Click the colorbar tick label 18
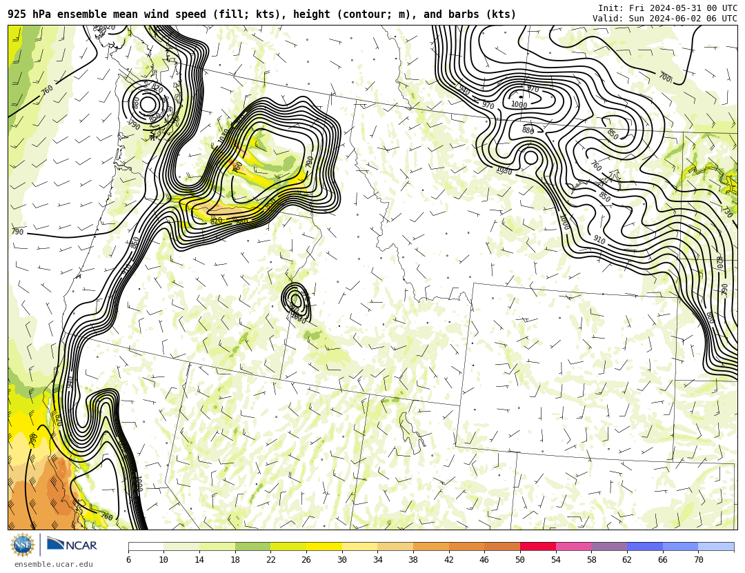The height and width of the screenshot is (573, 745). point(235,560)
